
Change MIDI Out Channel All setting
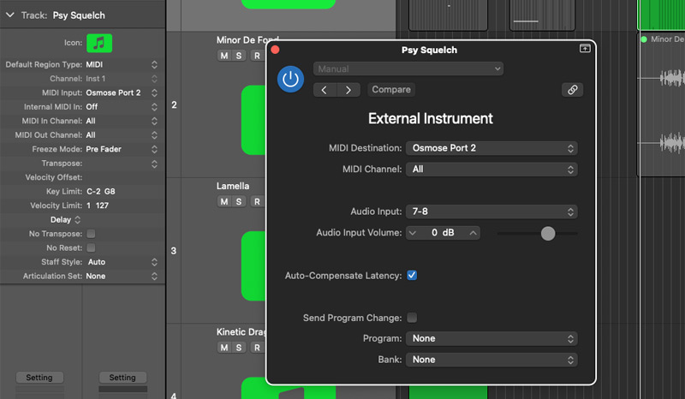122,135
